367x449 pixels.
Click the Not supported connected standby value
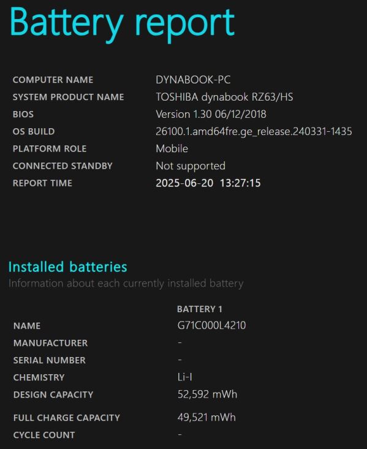(x=191, y=166)
